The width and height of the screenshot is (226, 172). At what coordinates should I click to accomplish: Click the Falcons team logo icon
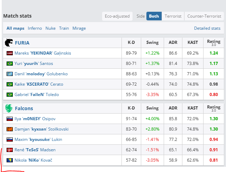(9, 108)
